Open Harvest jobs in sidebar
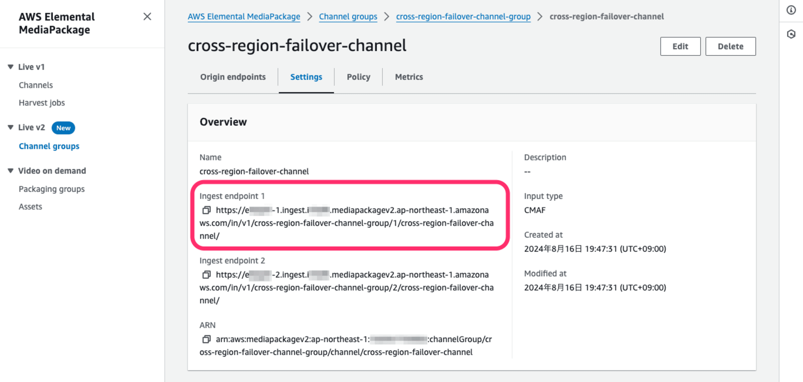This screenshot has height=382, width=803. pos(42,103)
